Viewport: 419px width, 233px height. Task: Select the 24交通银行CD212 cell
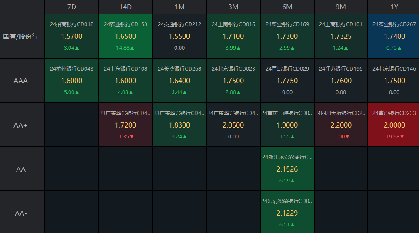click(x=180, y=36)
